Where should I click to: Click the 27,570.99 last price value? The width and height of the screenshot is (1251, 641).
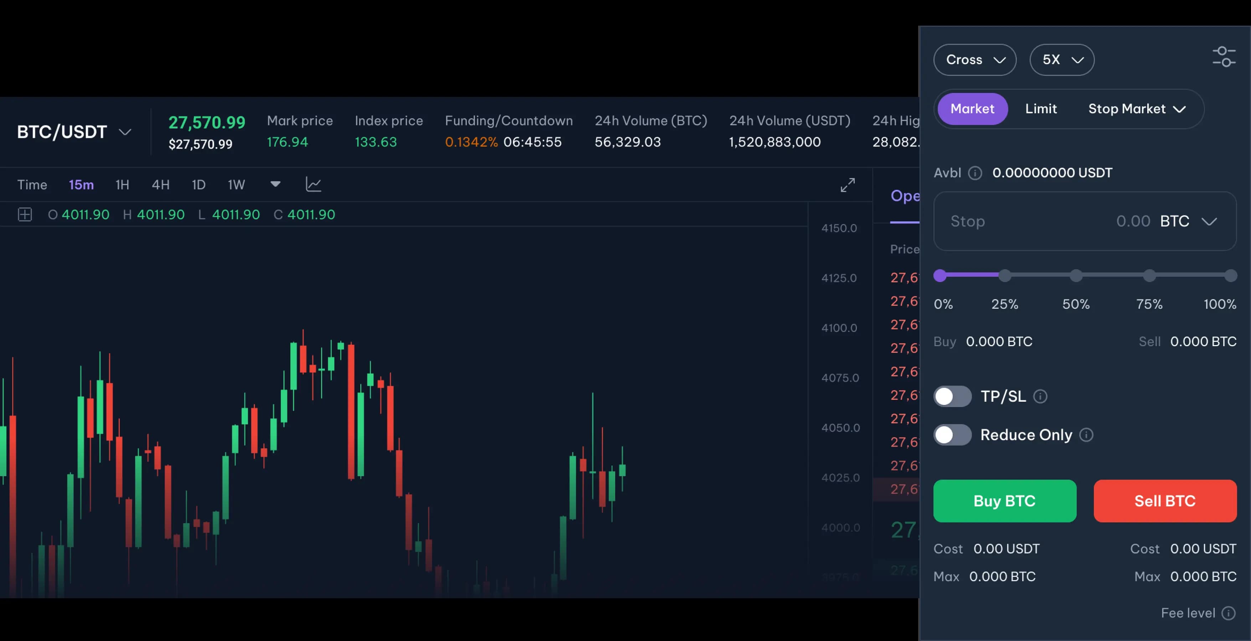(207, 122)
